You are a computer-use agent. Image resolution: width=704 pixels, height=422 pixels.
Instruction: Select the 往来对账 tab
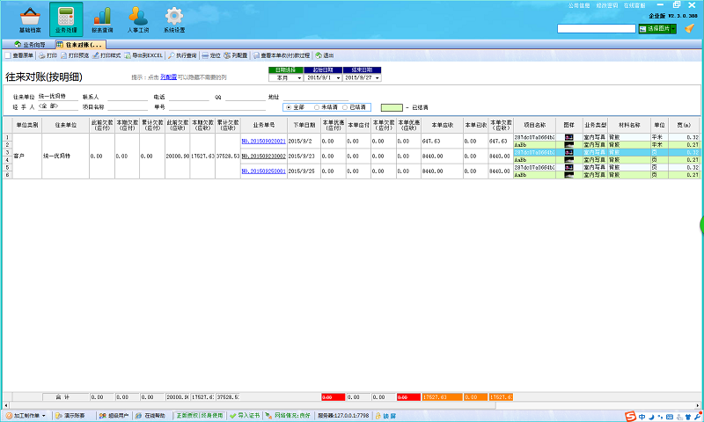pos(83,43)
